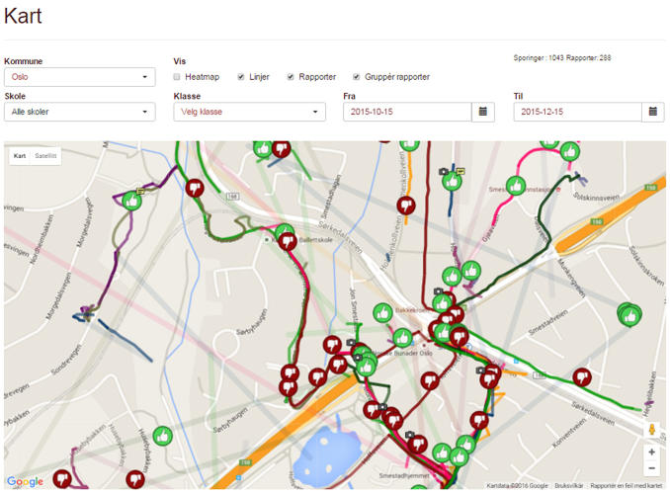Toggle the Gruppér rapporter checkbox
670x494 pixels.
[356, 77]
